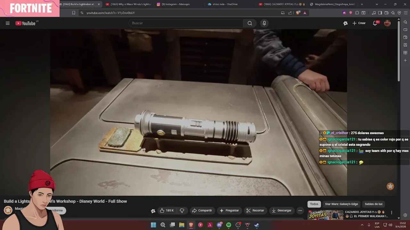This screenshot has width=410, height=230.
Task: Start voice search with the microphone
Action: click(264, 23)
